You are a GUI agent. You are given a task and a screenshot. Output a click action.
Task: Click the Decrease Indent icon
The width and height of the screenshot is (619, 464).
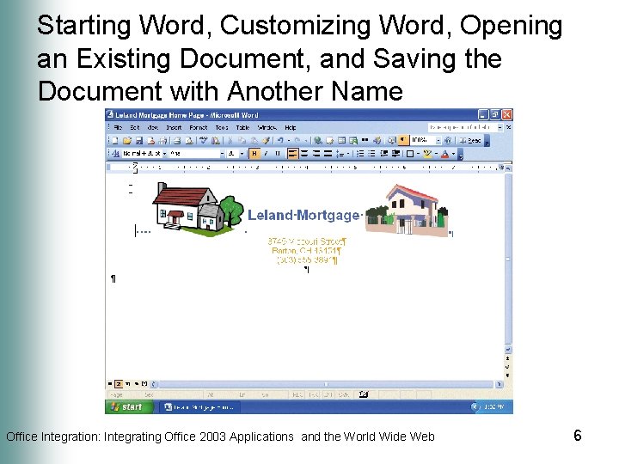[x=383, y=154]
